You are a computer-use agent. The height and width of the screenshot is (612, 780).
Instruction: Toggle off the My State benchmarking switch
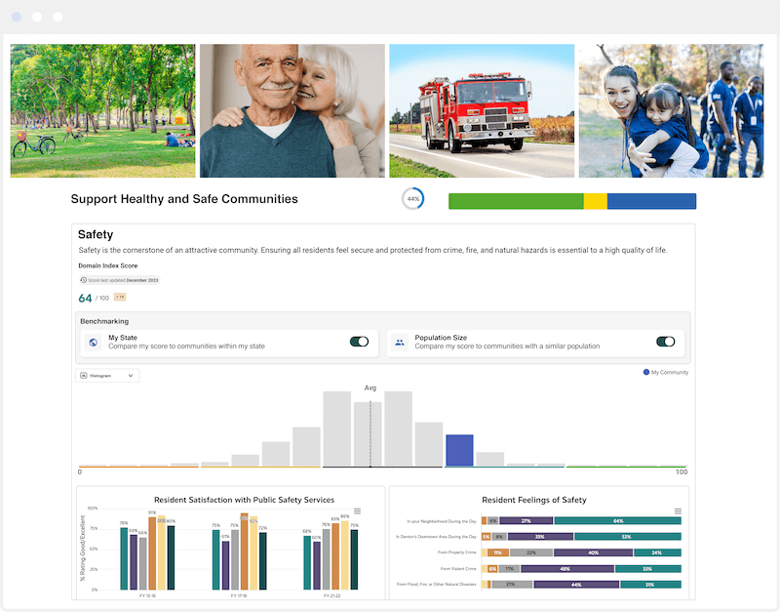pyautogui.click(x=359, y=342)
